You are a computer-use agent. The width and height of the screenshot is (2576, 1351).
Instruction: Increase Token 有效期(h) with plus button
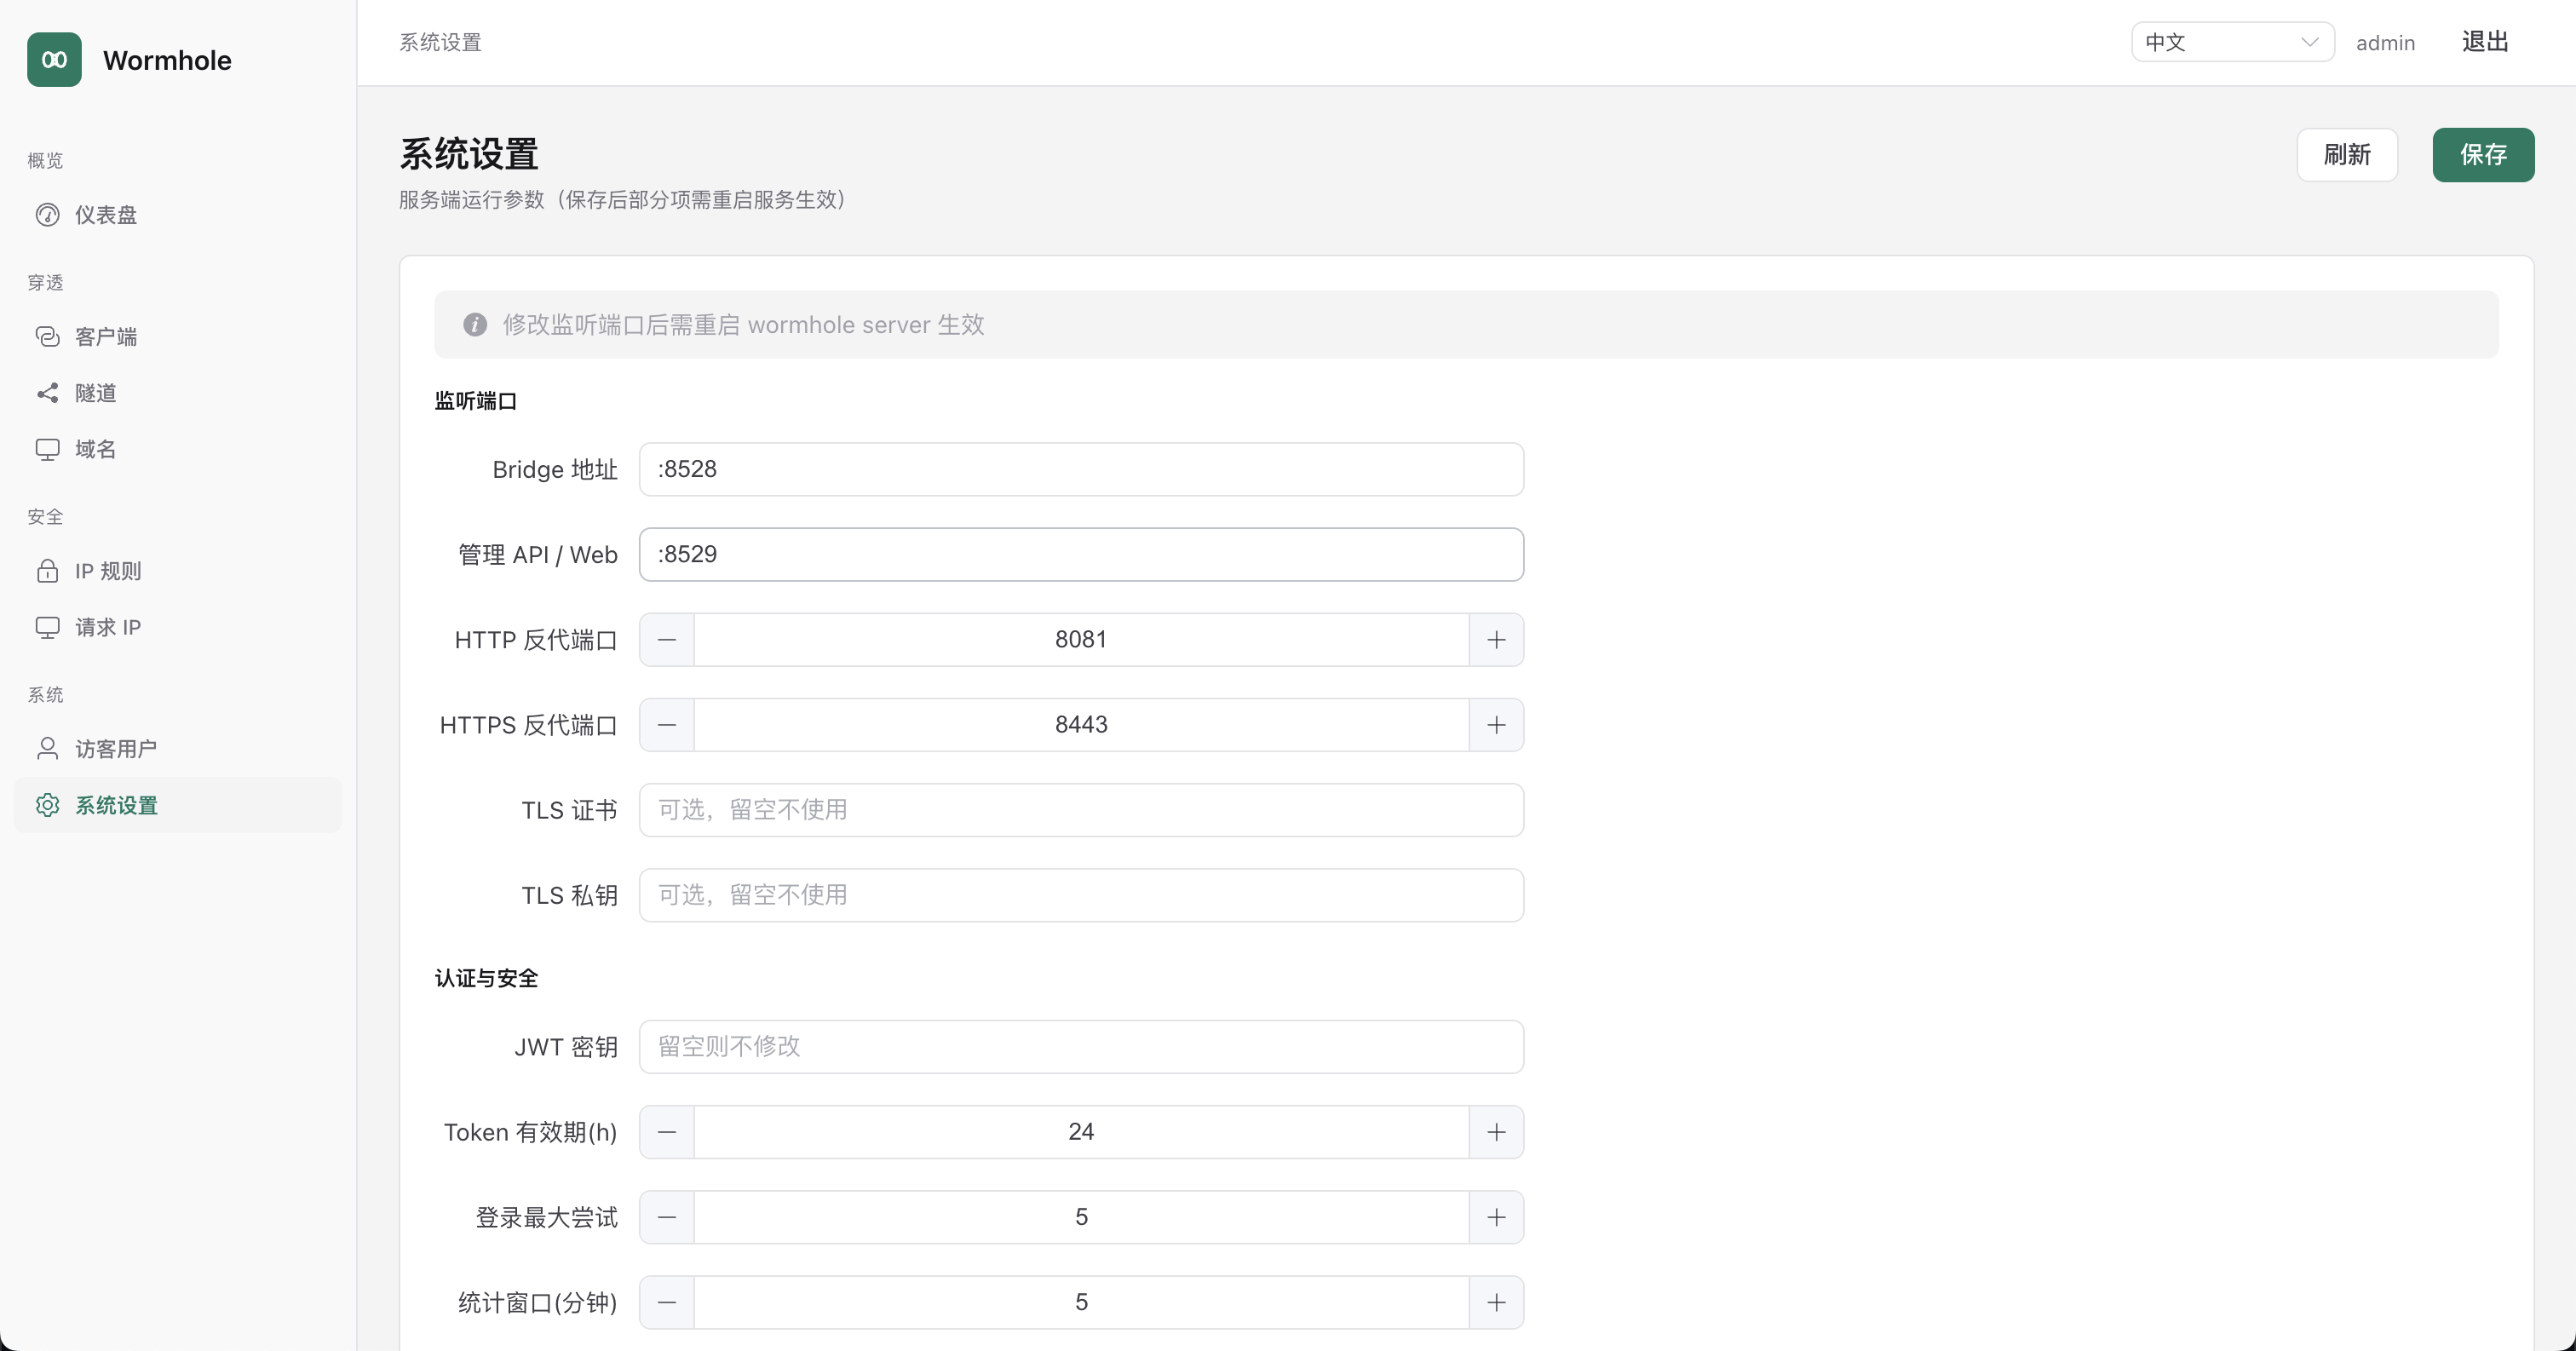(x=1496, y=1132)
